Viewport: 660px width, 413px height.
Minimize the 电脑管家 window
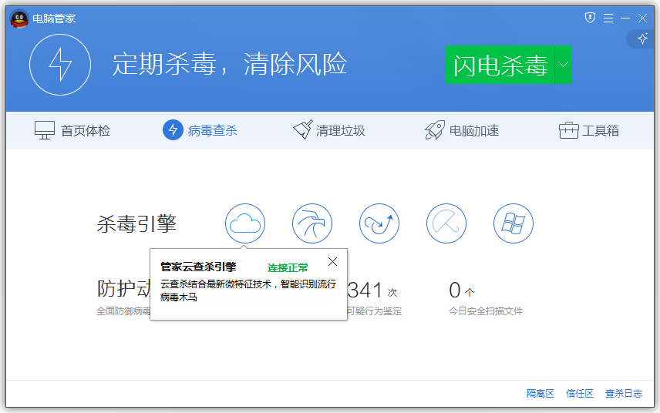tap(625, 18)
